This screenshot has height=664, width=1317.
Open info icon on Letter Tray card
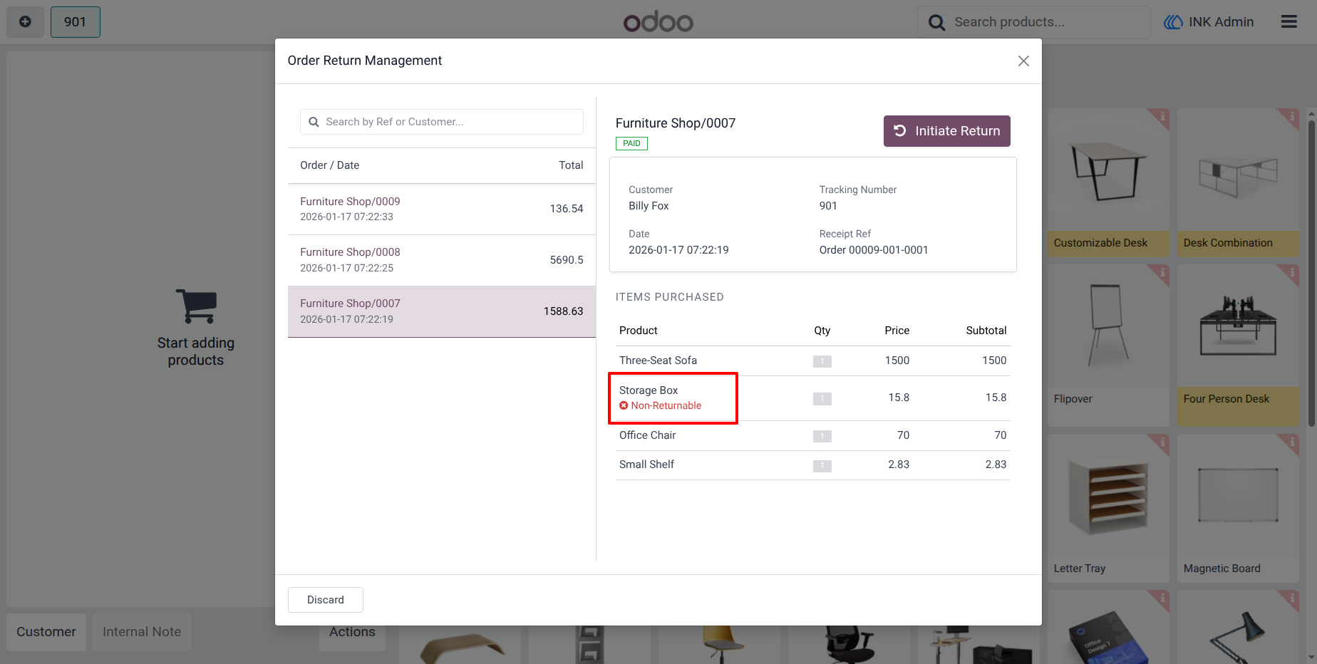(1162, 442)
